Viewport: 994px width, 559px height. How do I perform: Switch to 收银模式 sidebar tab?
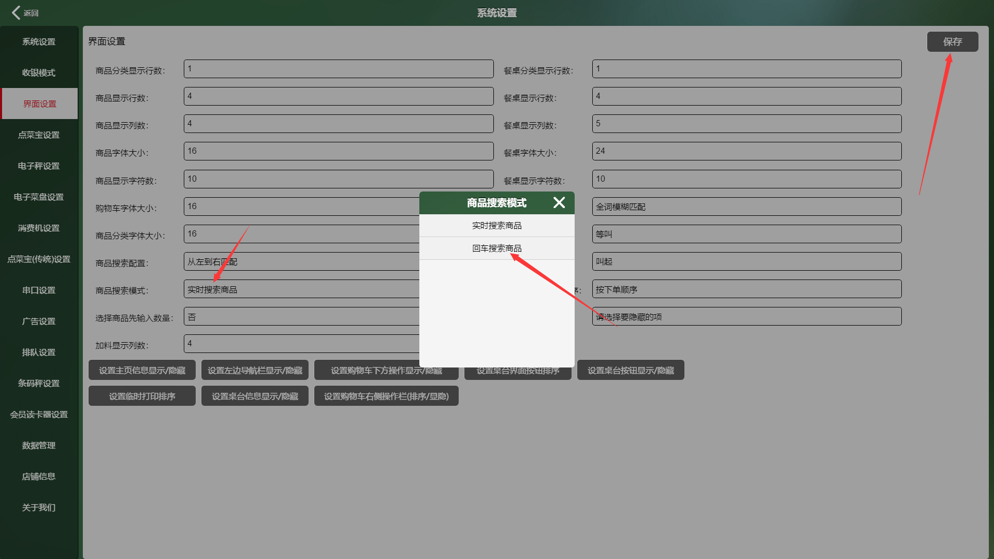tap(39, 72)
